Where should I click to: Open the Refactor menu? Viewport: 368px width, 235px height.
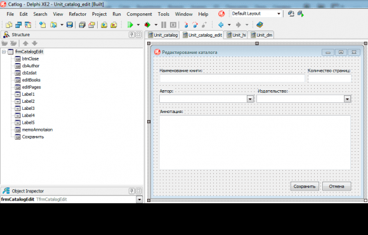77,14
